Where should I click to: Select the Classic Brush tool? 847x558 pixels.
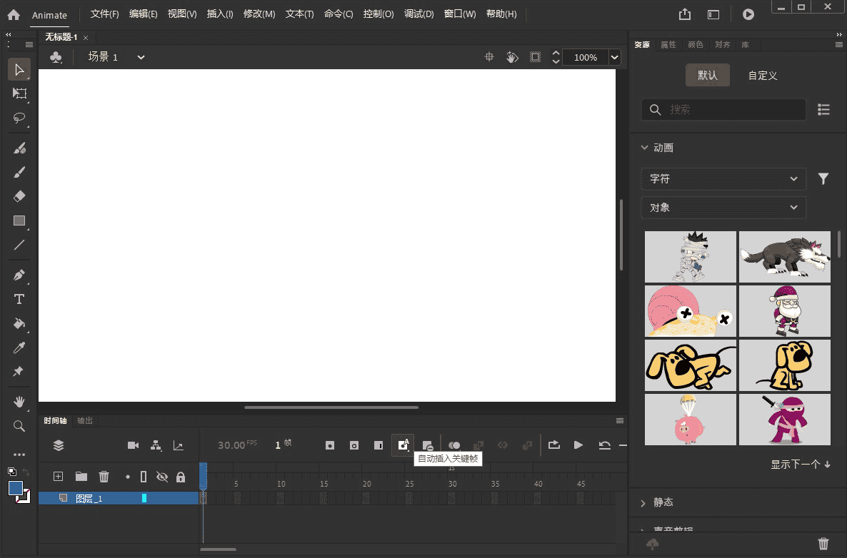[19, 172]
